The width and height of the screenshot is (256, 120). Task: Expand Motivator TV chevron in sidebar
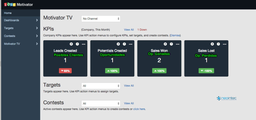(x=37, y=44)
